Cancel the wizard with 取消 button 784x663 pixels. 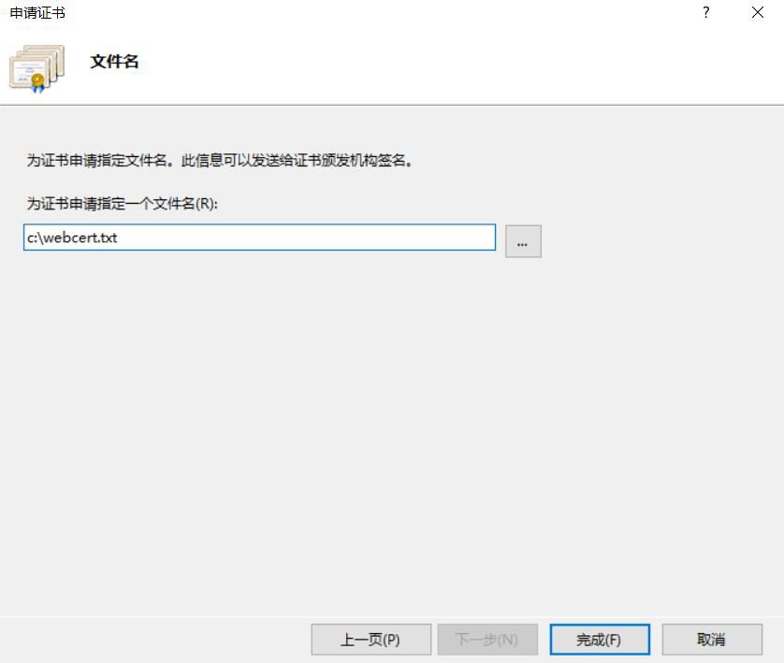point(712,639)
